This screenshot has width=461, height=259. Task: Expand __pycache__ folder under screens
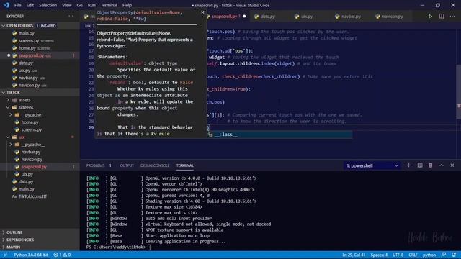[x=33, y=115]
